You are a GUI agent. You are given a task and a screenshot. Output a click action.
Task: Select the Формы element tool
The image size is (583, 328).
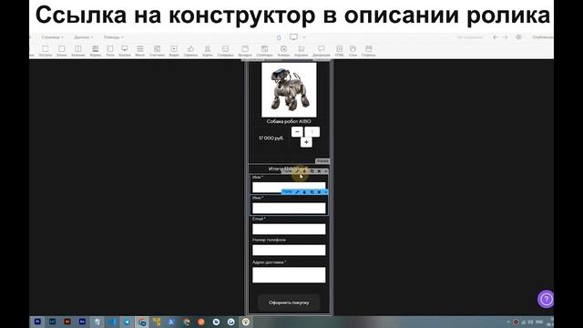pyautogui.click(x=95, y=51)
